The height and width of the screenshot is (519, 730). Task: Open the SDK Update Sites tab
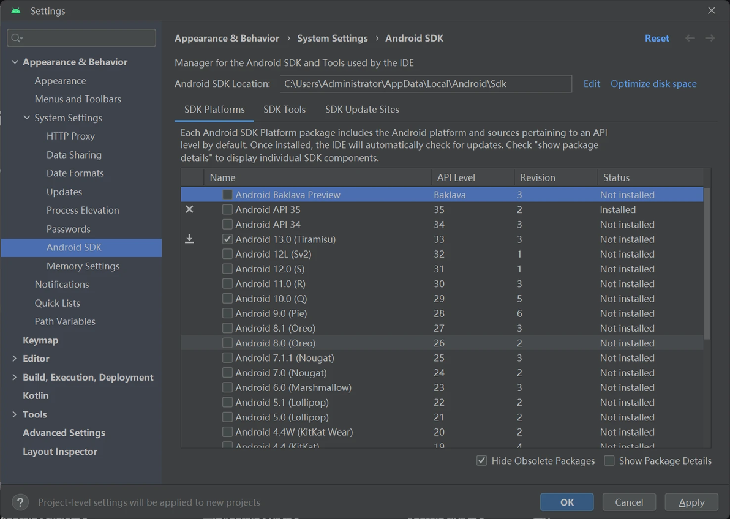point(362,110)
